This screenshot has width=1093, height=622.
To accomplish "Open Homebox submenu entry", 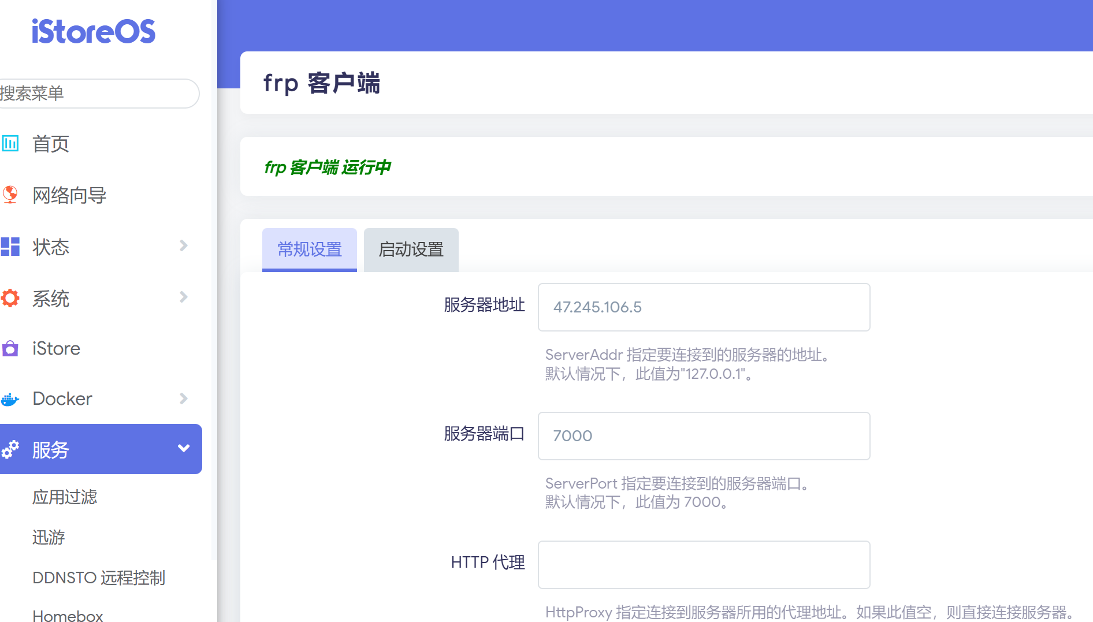I will [x=68, y=616].
